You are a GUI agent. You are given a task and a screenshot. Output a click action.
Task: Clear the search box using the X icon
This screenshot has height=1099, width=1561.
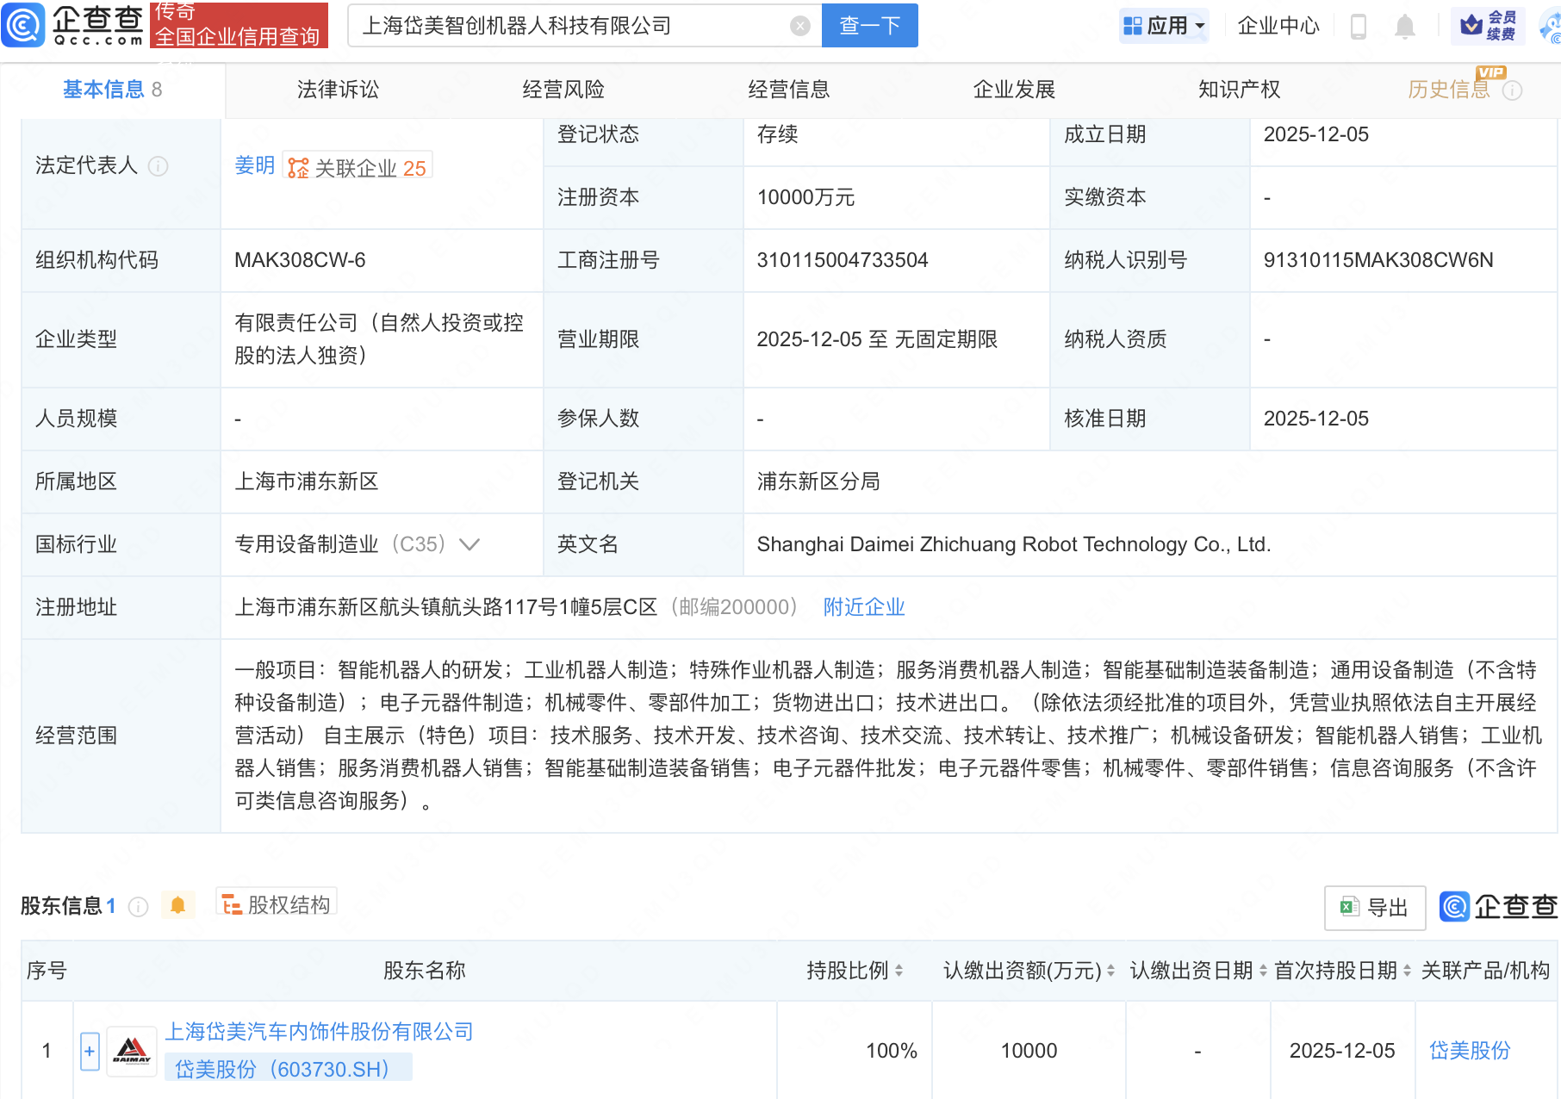click(800, 25)
